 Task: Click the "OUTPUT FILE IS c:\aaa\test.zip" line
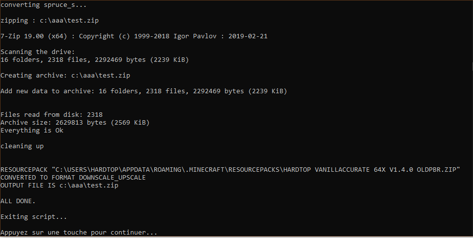pos(59,185)
